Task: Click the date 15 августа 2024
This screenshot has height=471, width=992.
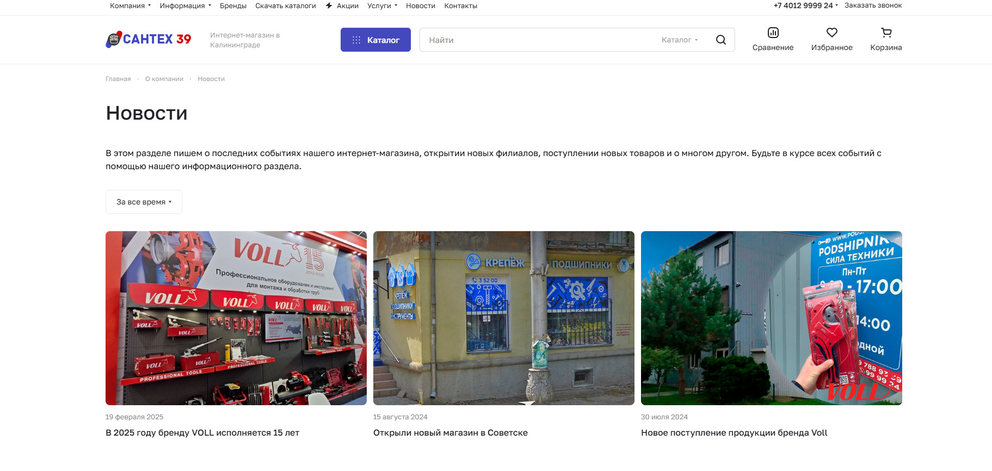Action: 401,417
